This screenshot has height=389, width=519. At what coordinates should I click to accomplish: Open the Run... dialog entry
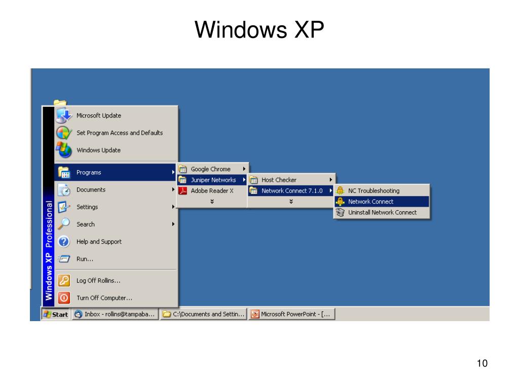click(116, 259)
